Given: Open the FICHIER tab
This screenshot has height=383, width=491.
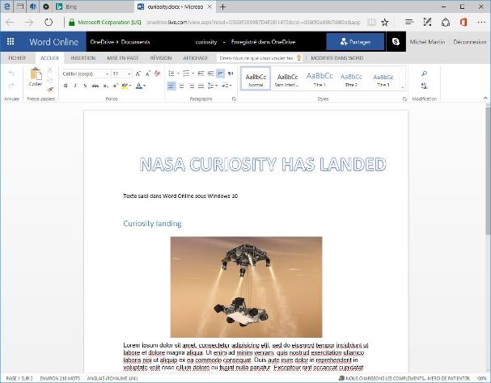Looking at the screenshot, I should (17, 58).
